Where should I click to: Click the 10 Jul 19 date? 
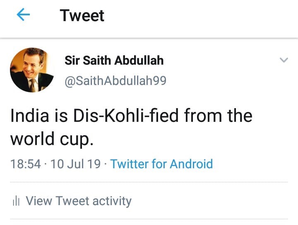pos(75,164)
